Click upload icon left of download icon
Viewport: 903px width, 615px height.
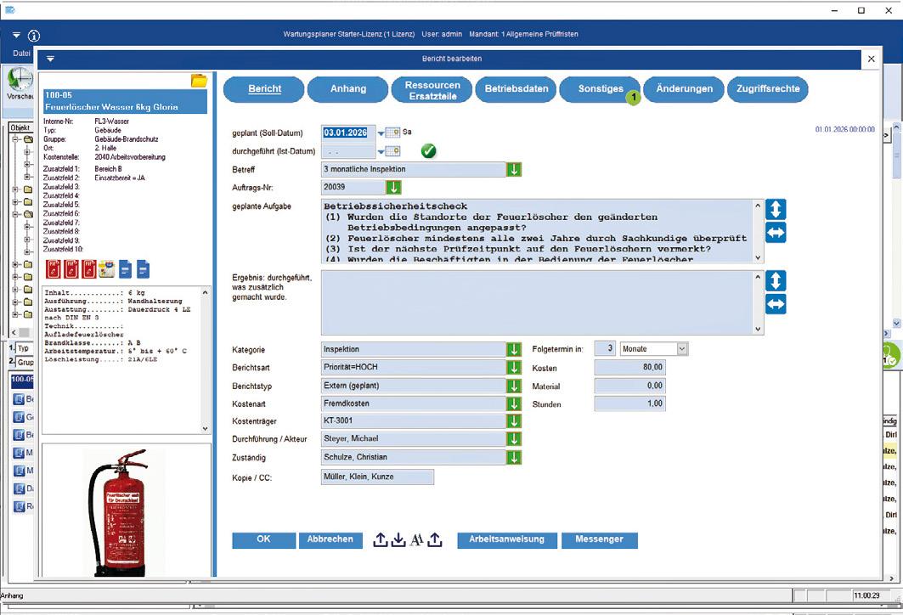point(380,539)
